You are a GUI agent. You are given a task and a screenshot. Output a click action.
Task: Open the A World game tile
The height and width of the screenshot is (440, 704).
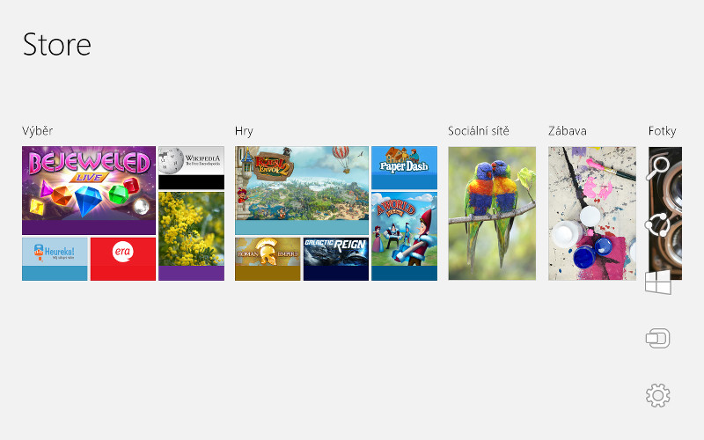(404, 236)
